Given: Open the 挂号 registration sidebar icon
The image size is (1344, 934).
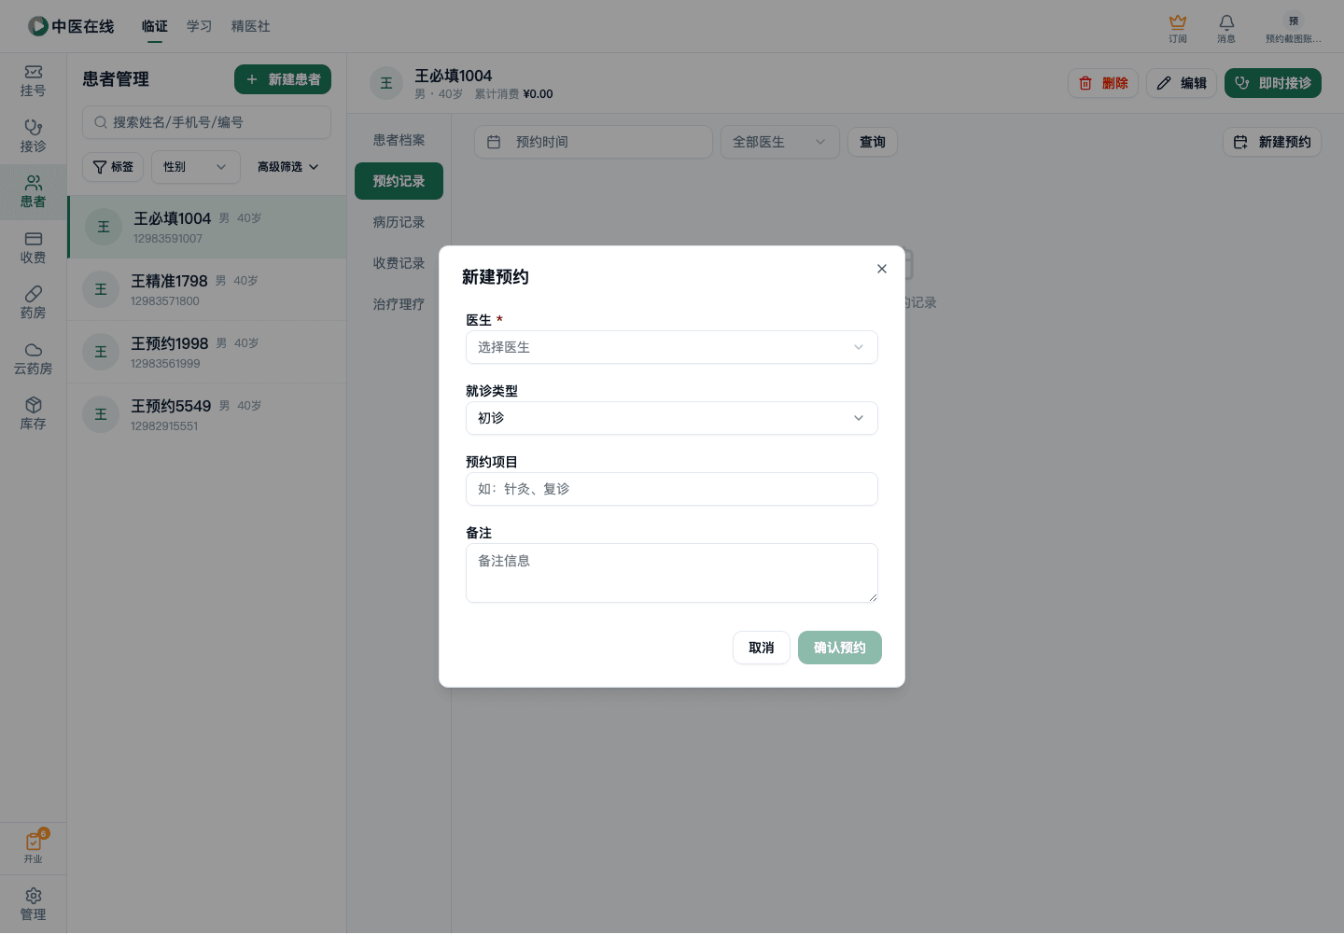Looking at the screenshot, I should (x=33, y=81).
